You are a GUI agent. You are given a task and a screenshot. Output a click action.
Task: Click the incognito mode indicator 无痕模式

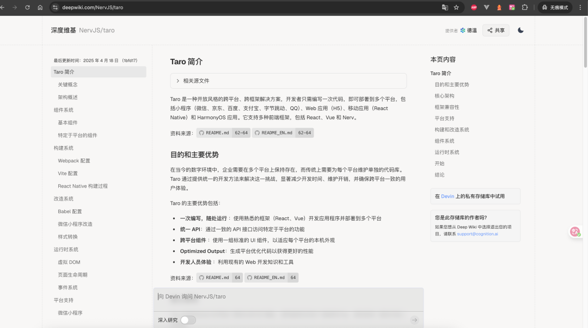(x=555, y=7)
